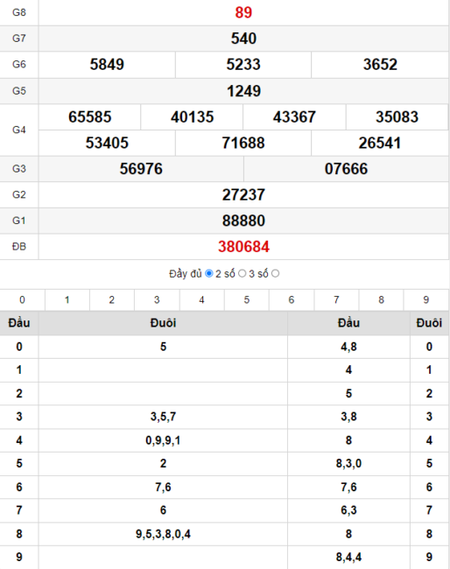Select the 'Đầy đủ' radio button

tap(209, 274)
